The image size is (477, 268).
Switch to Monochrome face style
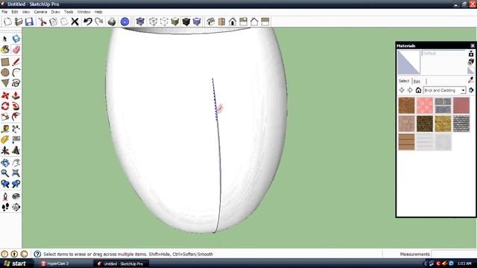pyautogui.click(x=197, y=22)
